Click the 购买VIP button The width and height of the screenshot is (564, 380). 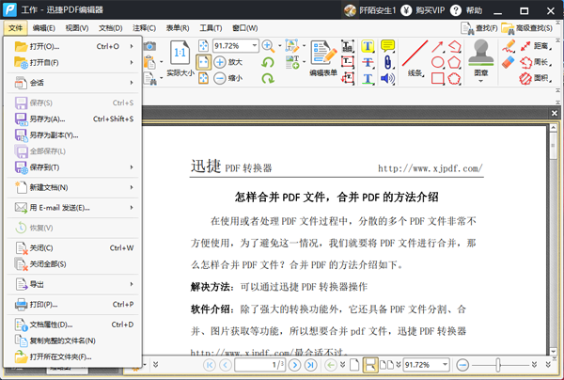(423, 10)
